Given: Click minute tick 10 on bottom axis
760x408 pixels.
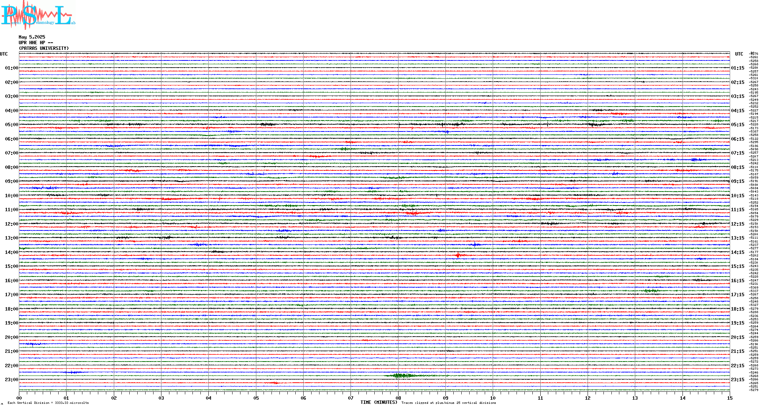Looking at the screenshot, I should tap(493, 398).
